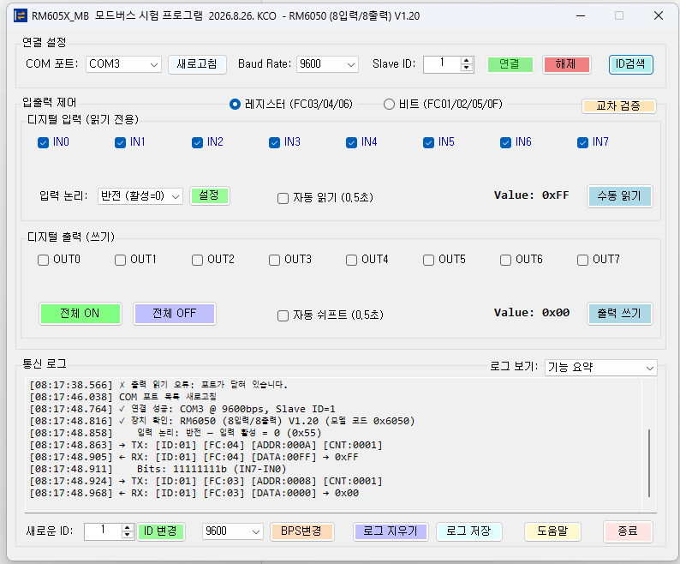680x564 pixels.
Task: Check the OUT7 output checkbox
Action: pos(582,260)
